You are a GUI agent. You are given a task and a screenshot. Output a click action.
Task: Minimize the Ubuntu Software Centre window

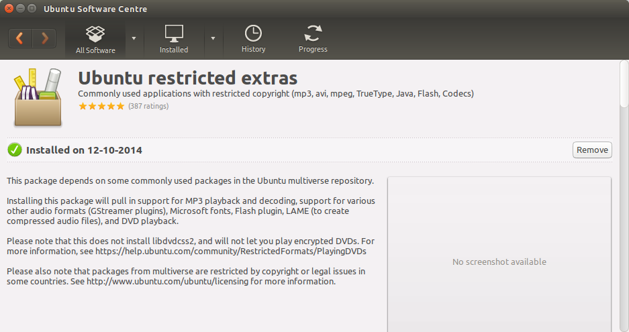point(20,9)
